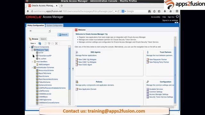
Task: Click the Welcome page vertical scrollbar
Action: pyautogui.click(x=175, y=71)
